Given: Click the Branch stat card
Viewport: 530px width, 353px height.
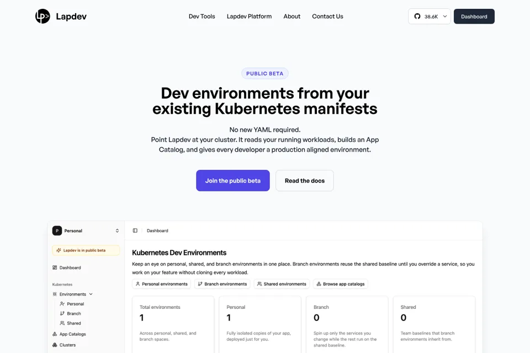Looking at the screenshot, I should [347, 324].
